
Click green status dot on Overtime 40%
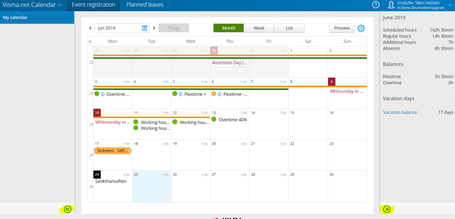coord(214,119)
